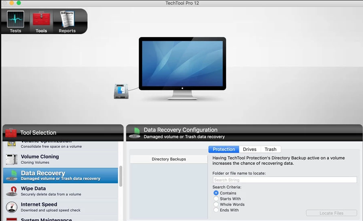This screenshot has width=363, height=221.
Task: Click 'Consolidate free space on a volume' text
Action: (51, 147)
